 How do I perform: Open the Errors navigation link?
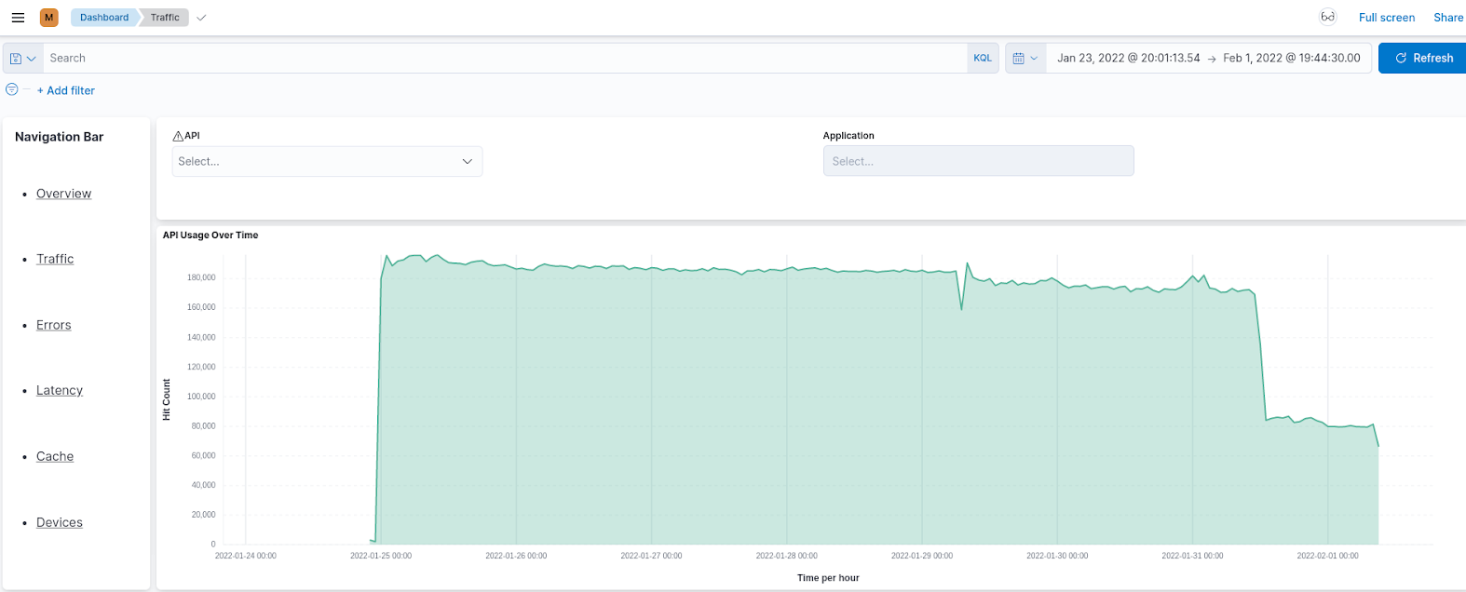pyautogui.click(x=54, y=325)
